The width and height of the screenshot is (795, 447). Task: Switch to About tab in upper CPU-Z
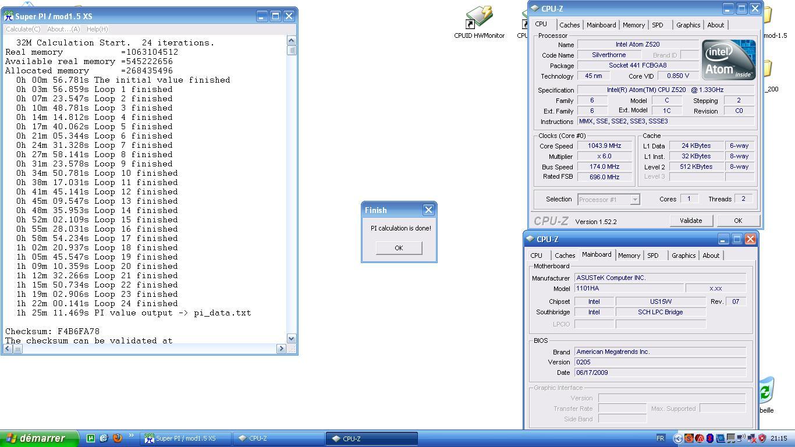pyautogui.click(x=716, y=25)
